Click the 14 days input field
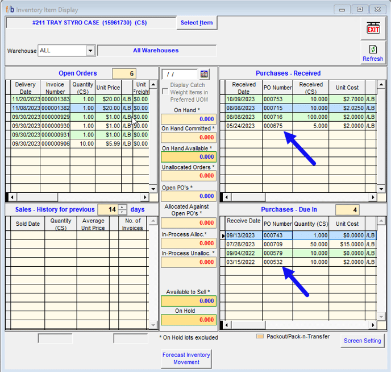The height and width of the screenshot is (372, 391). pos(108,209)
